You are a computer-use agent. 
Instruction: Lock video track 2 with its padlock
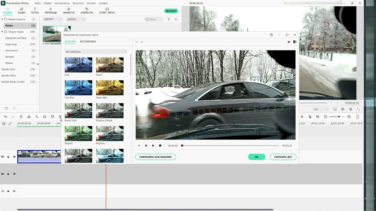pyautogui.click(x=8, y=157)
